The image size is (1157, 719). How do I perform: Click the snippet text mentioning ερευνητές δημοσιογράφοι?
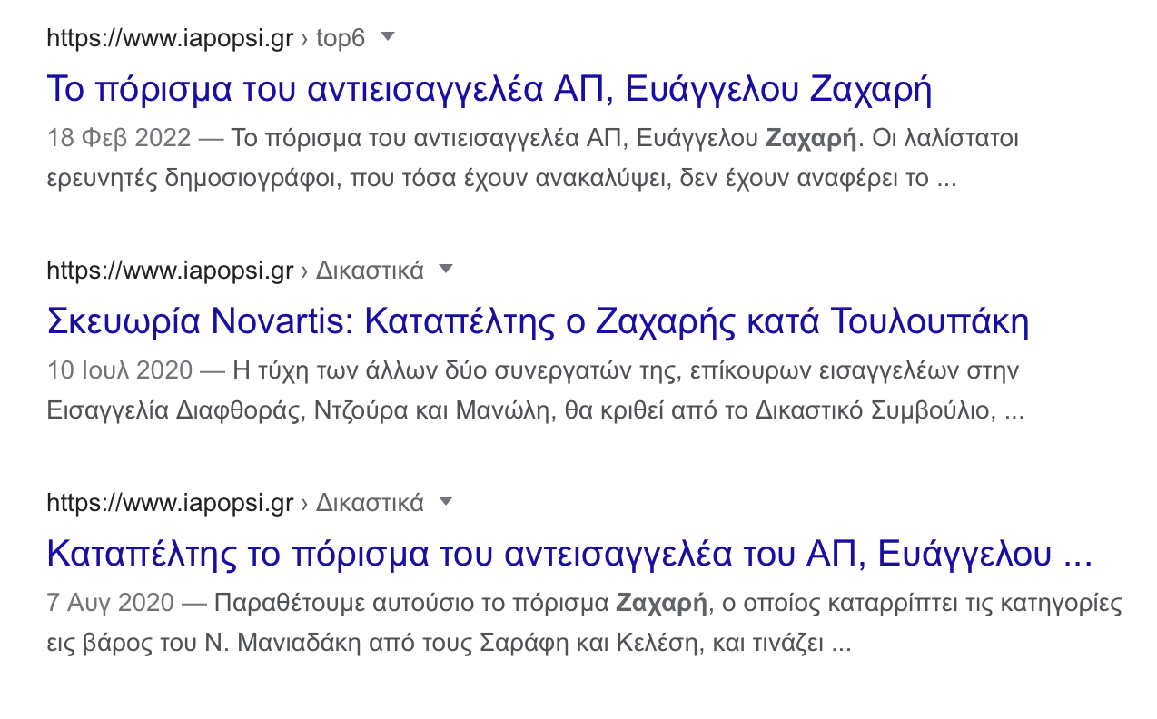pyautogui.click(x=500, y=178)
